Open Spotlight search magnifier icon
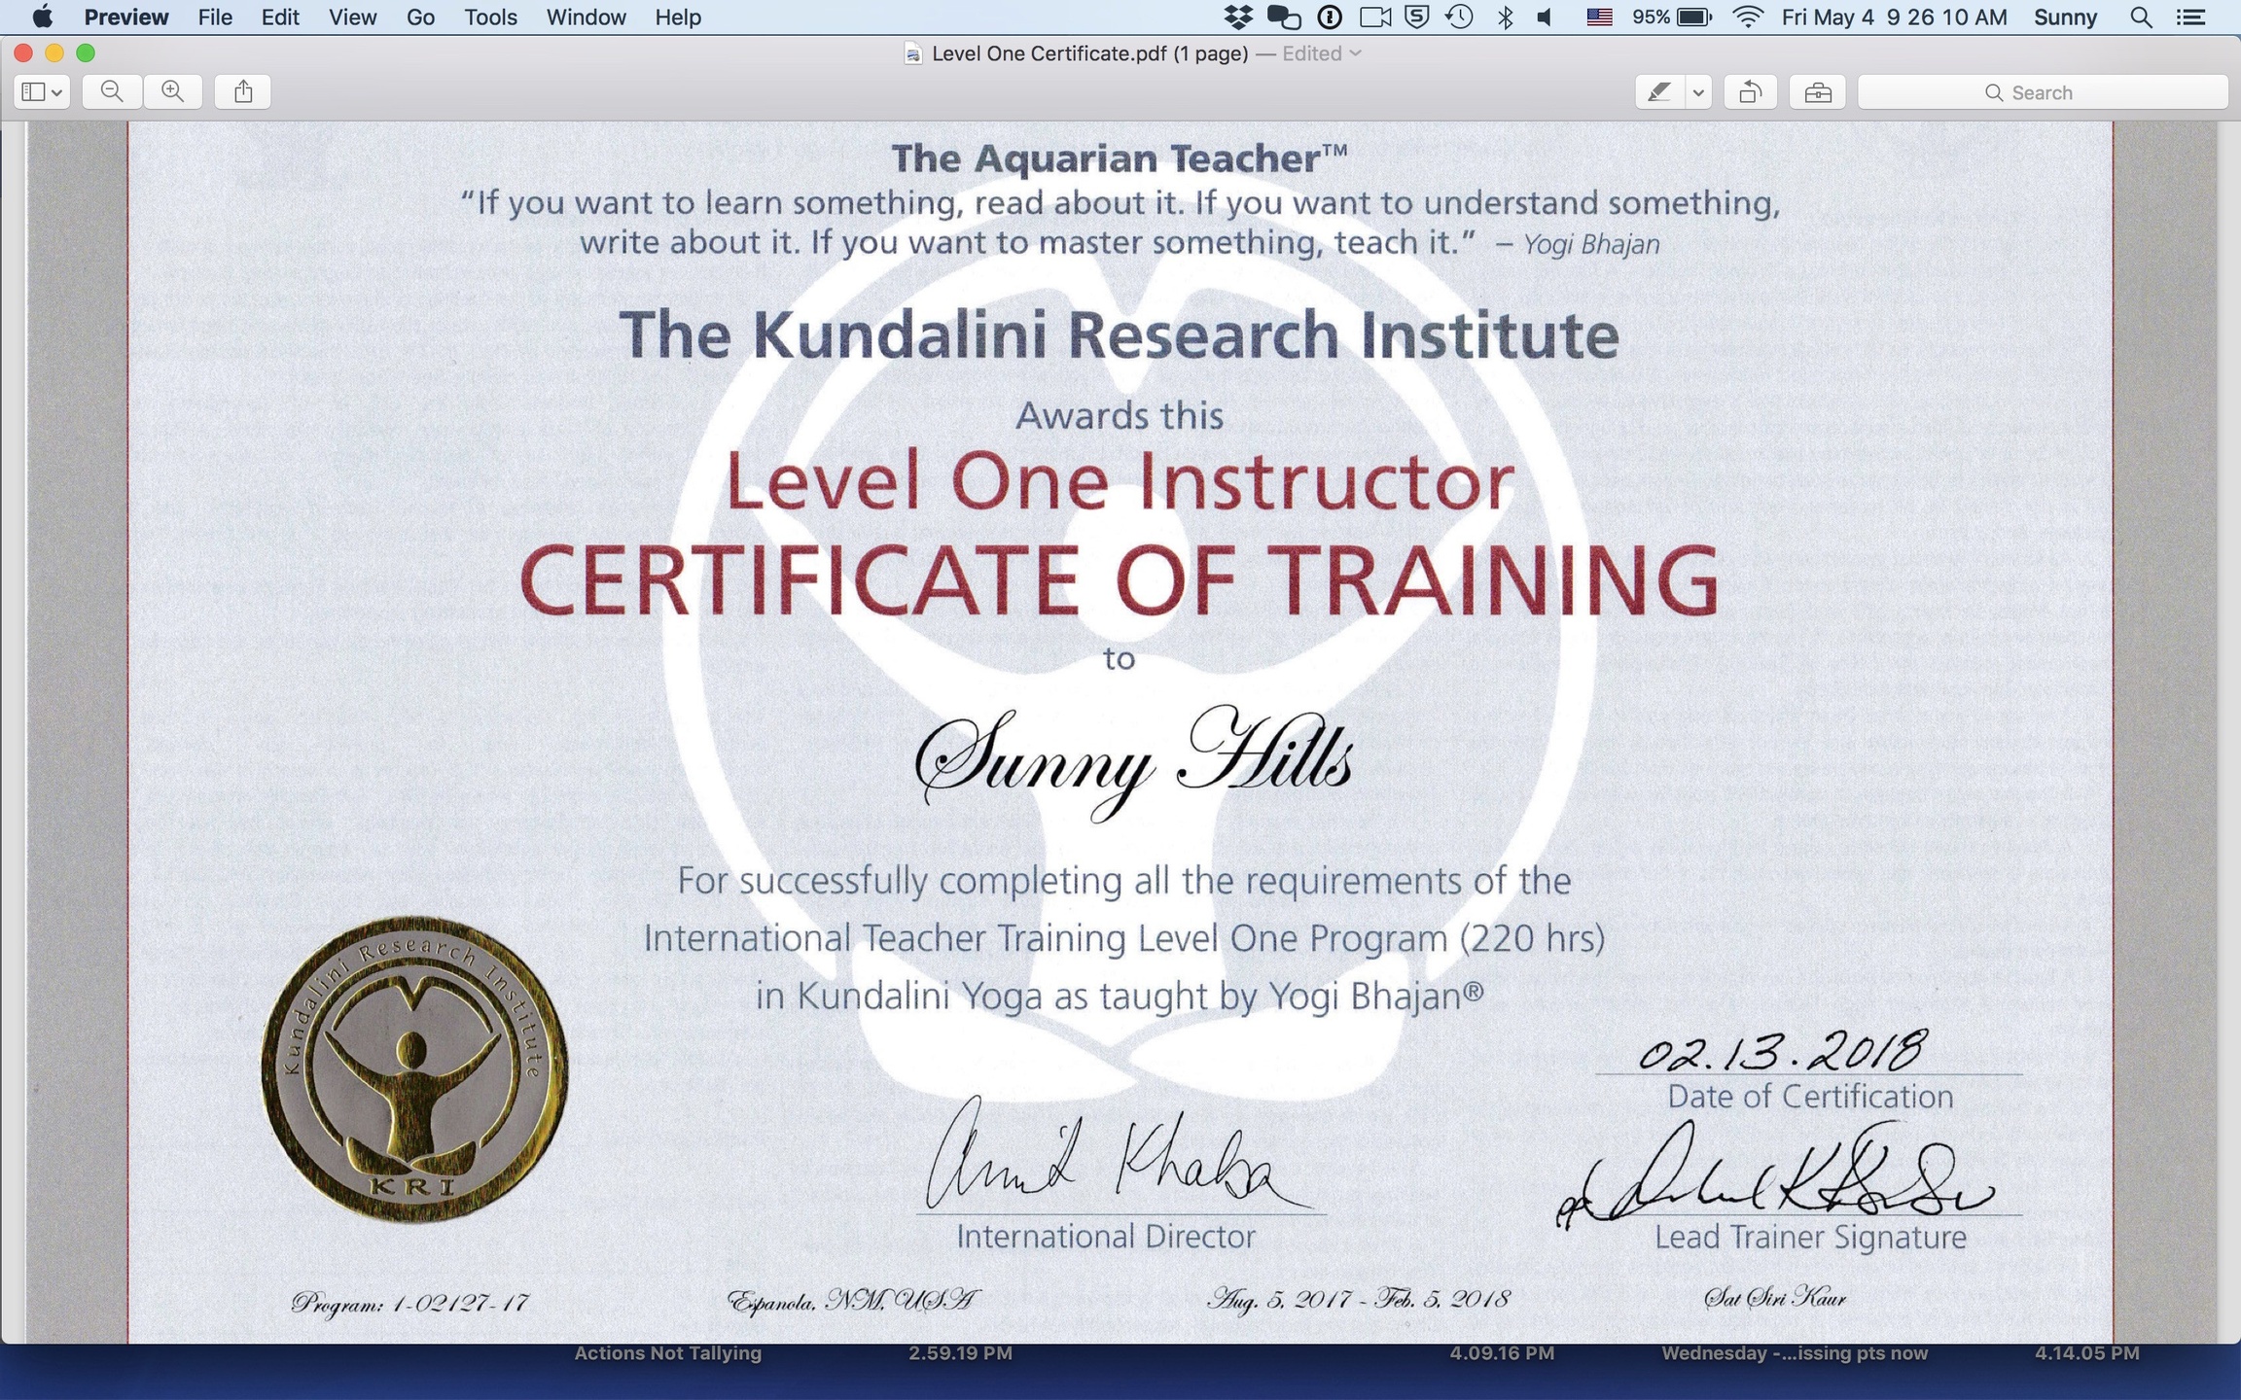This screenshot has width=2241, height=1400. pos(2140,17)
